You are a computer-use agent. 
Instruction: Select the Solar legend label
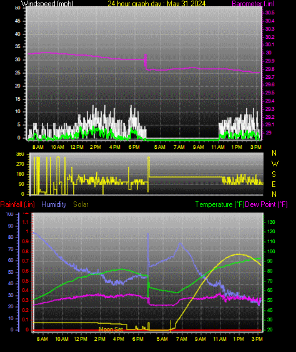pyautogui.click(x=81, y=204)
